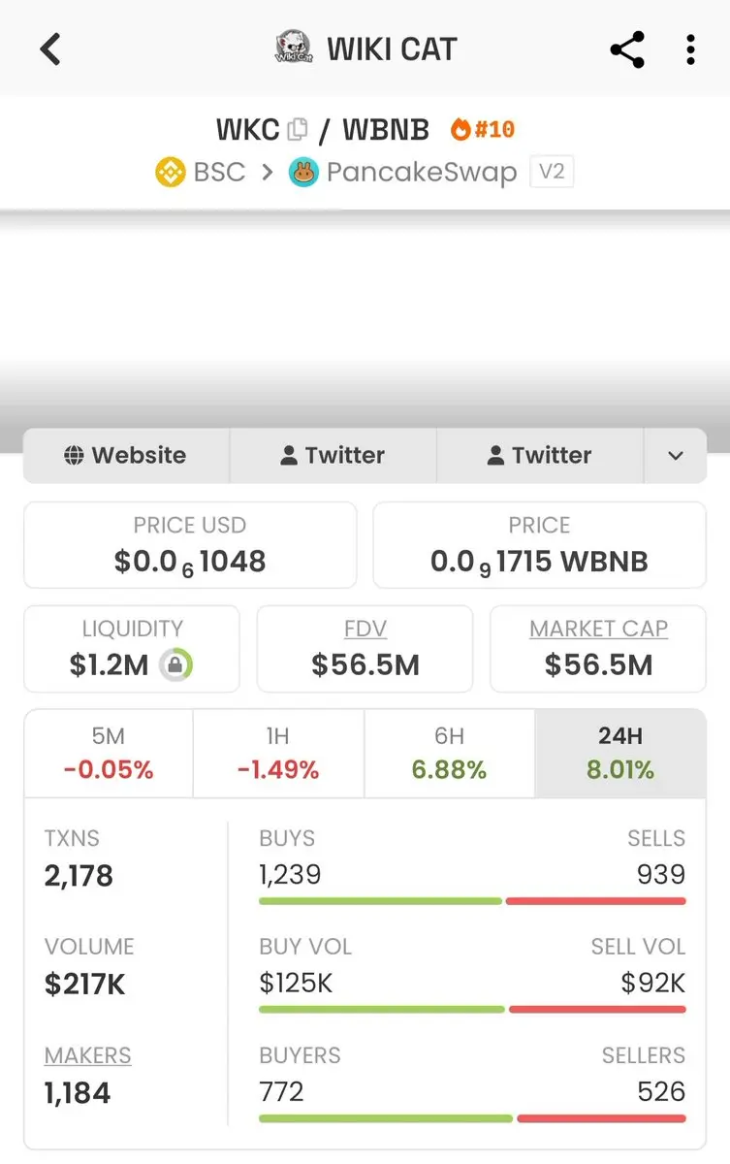Open the first Twitter button
Viewport: 730px width, 1164px height.
coord(333,456)
